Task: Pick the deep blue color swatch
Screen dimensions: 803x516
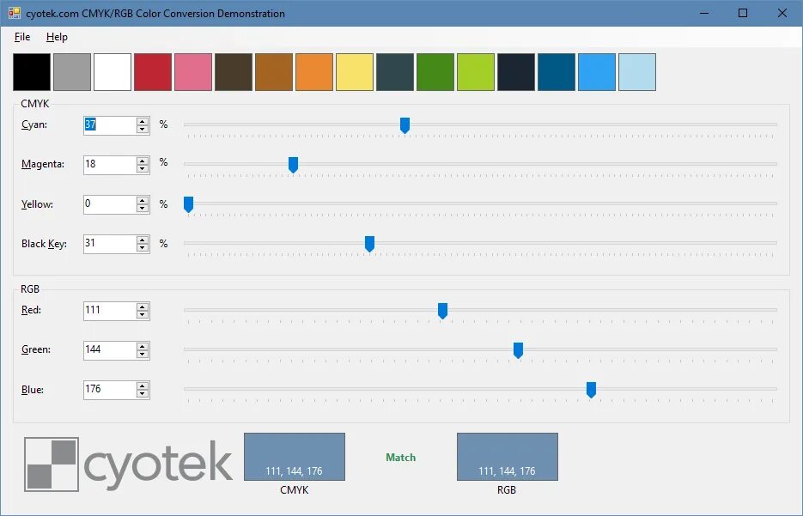Action: coord(557,72)
